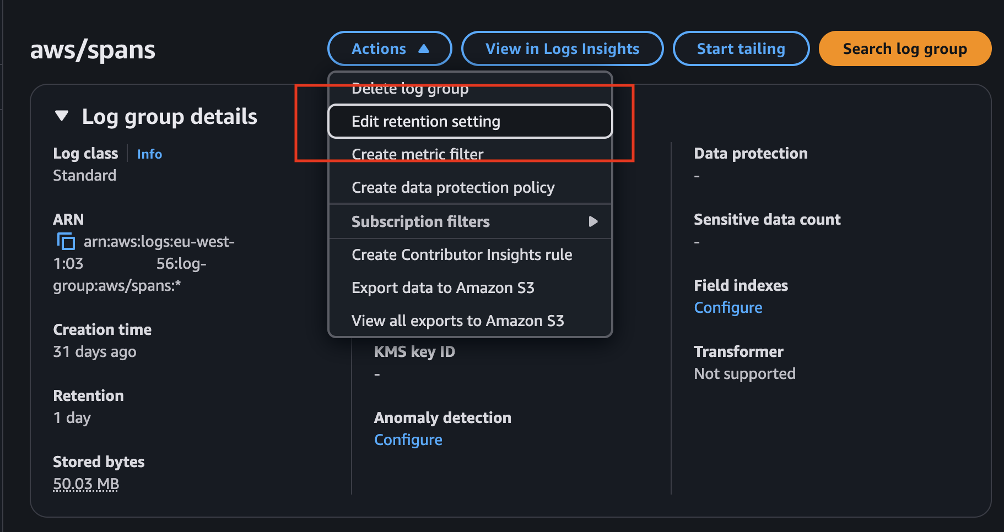The height and width of the screenshot is (532, 1004).
Task: Select Edit retention setting
Action: (x=425, y=121)
